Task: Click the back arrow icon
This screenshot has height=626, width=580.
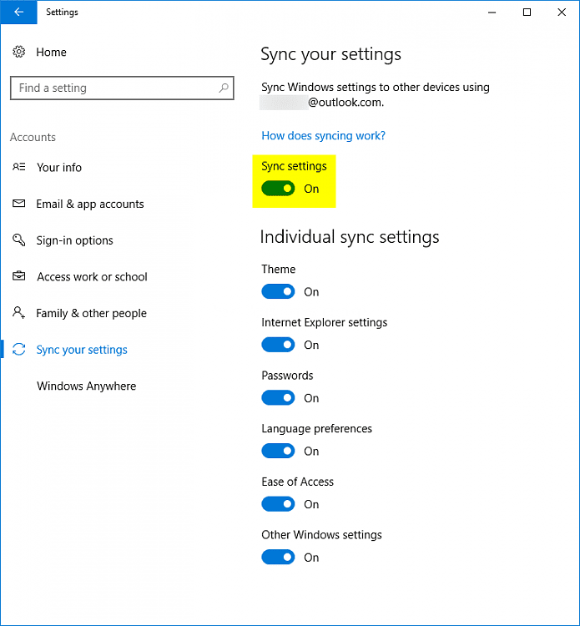Action: click(x=18, y=12)
